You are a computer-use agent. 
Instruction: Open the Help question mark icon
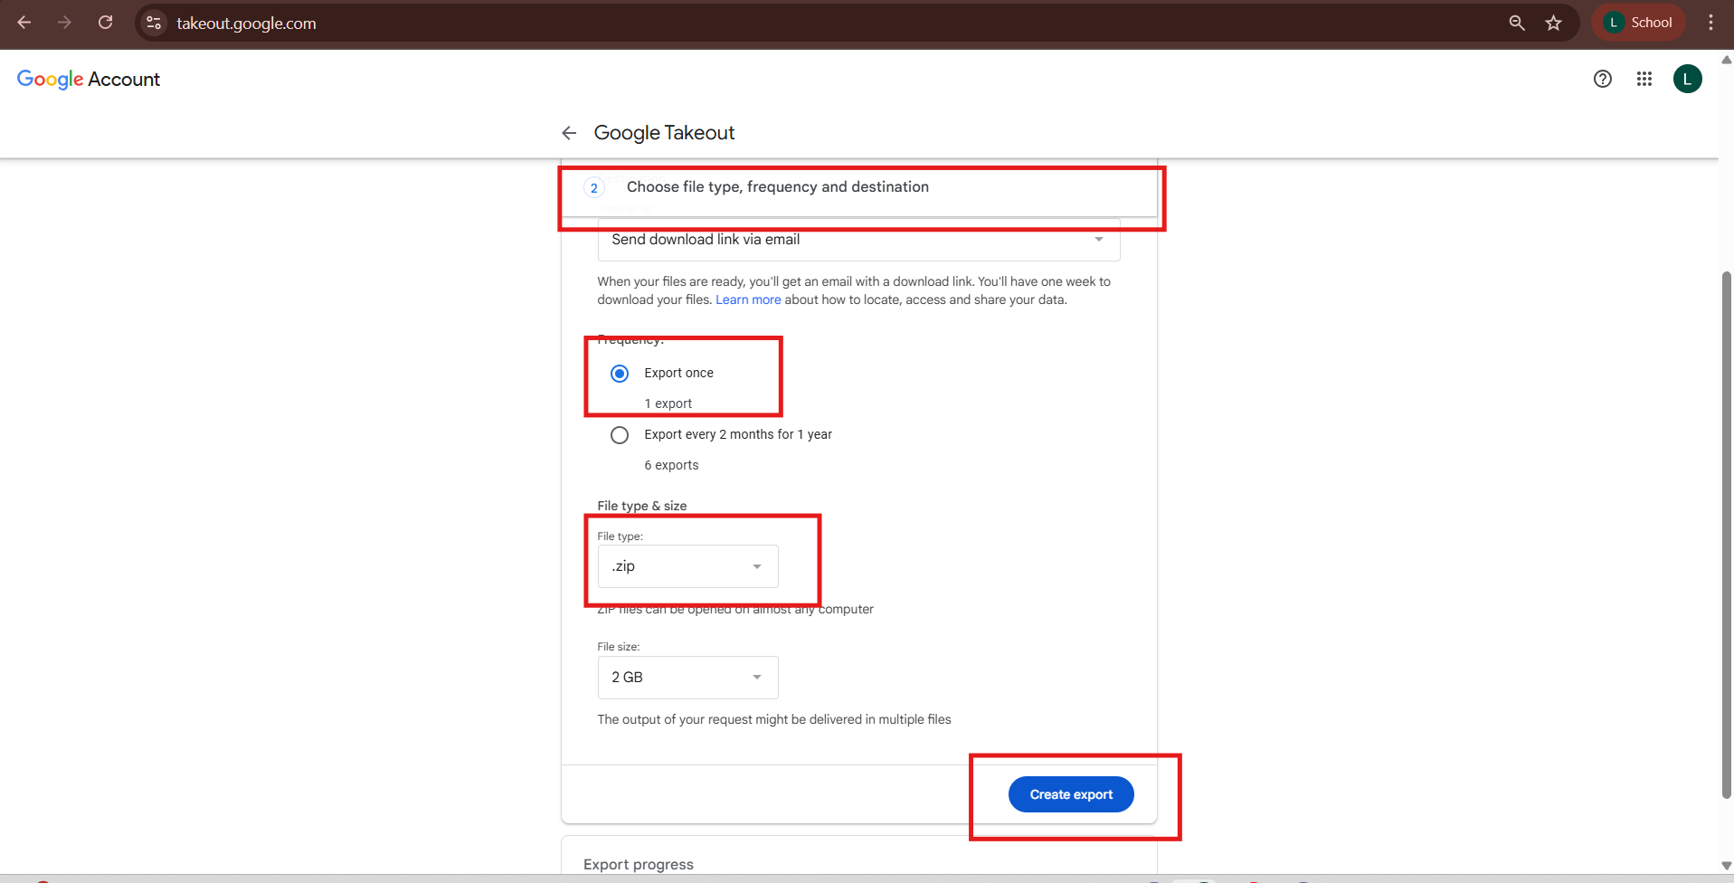coord(1602,79)
